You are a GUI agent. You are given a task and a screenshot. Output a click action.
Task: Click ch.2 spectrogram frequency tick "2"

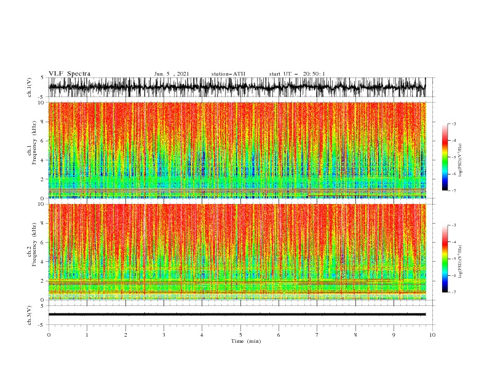click(42, 281)
